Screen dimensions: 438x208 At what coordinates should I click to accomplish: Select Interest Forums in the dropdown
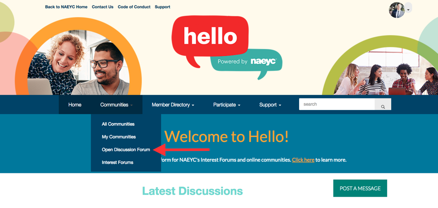(117, 162)
